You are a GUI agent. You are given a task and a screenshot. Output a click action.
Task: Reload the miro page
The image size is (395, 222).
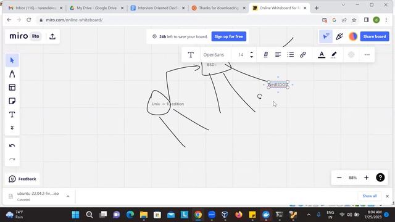coord(29,20)
